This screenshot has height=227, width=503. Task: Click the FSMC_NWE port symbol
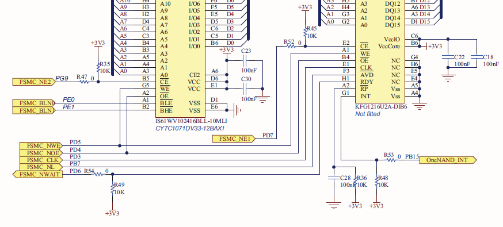[41, 145]
